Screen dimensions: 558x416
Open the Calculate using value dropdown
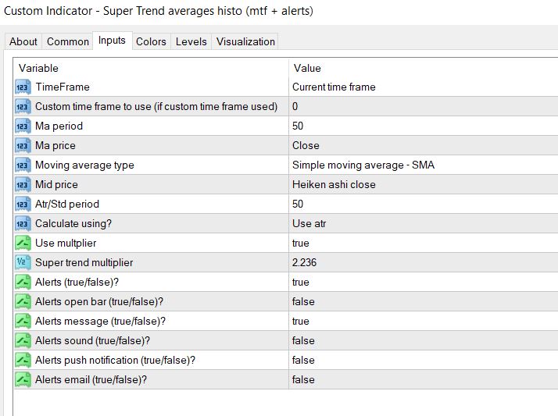click(x=422, y=224)
